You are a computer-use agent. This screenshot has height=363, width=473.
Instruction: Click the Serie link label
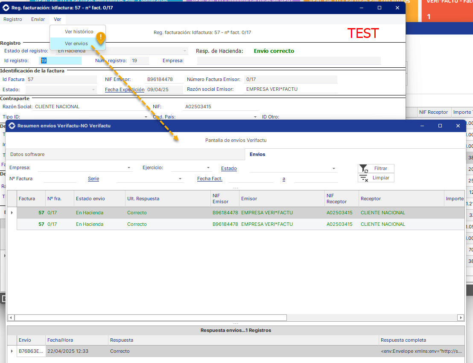coord(93,179)
